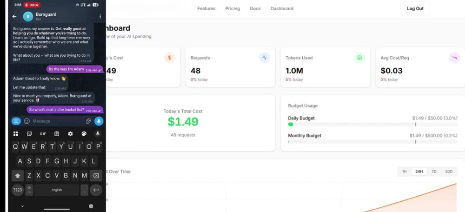Tap the English space bar
The image size is (465, 212).
click(57, 190)
